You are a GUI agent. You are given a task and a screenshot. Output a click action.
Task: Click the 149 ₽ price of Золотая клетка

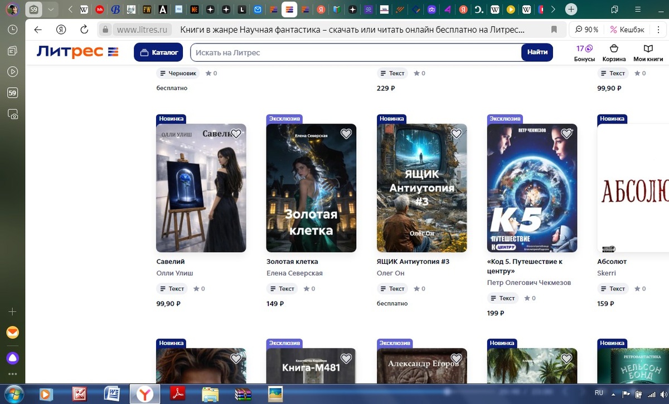275,304
